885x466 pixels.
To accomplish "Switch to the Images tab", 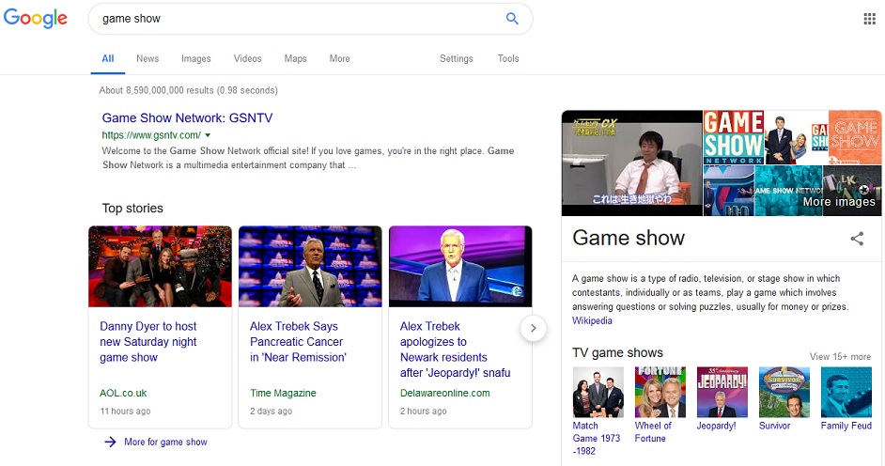I will coord(195,58).
